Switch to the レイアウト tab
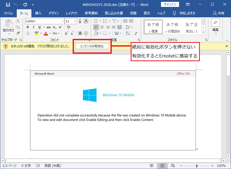The height and width of the screenshot is (169, 231). pos(72,13)
